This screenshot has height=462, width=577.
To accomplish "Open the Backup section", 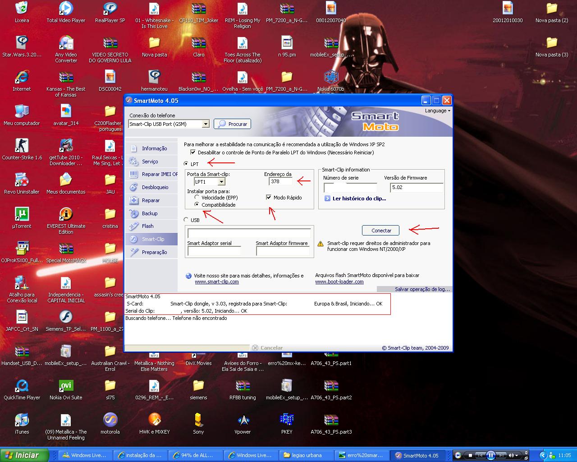I will pos(149,213).
